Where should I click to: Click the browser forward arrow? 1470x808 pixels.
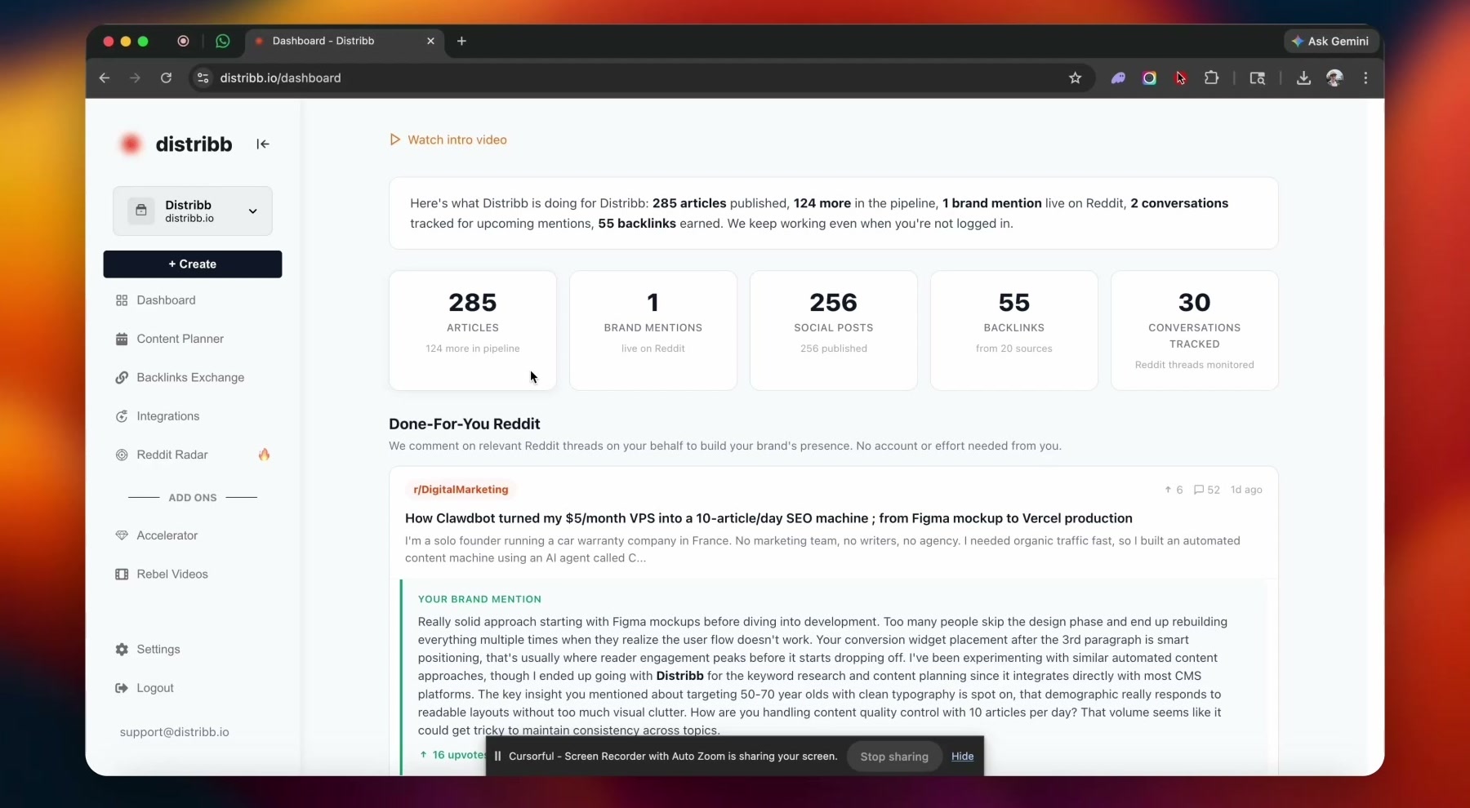(135, 78)
